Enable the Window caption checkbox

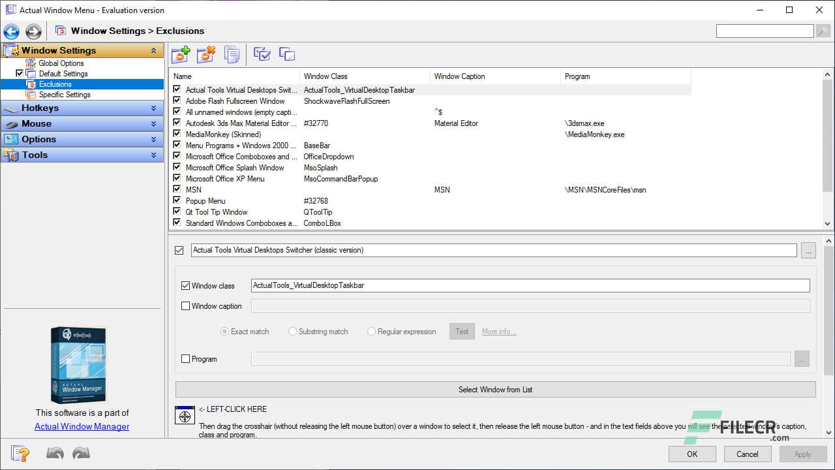coord(185,305)
